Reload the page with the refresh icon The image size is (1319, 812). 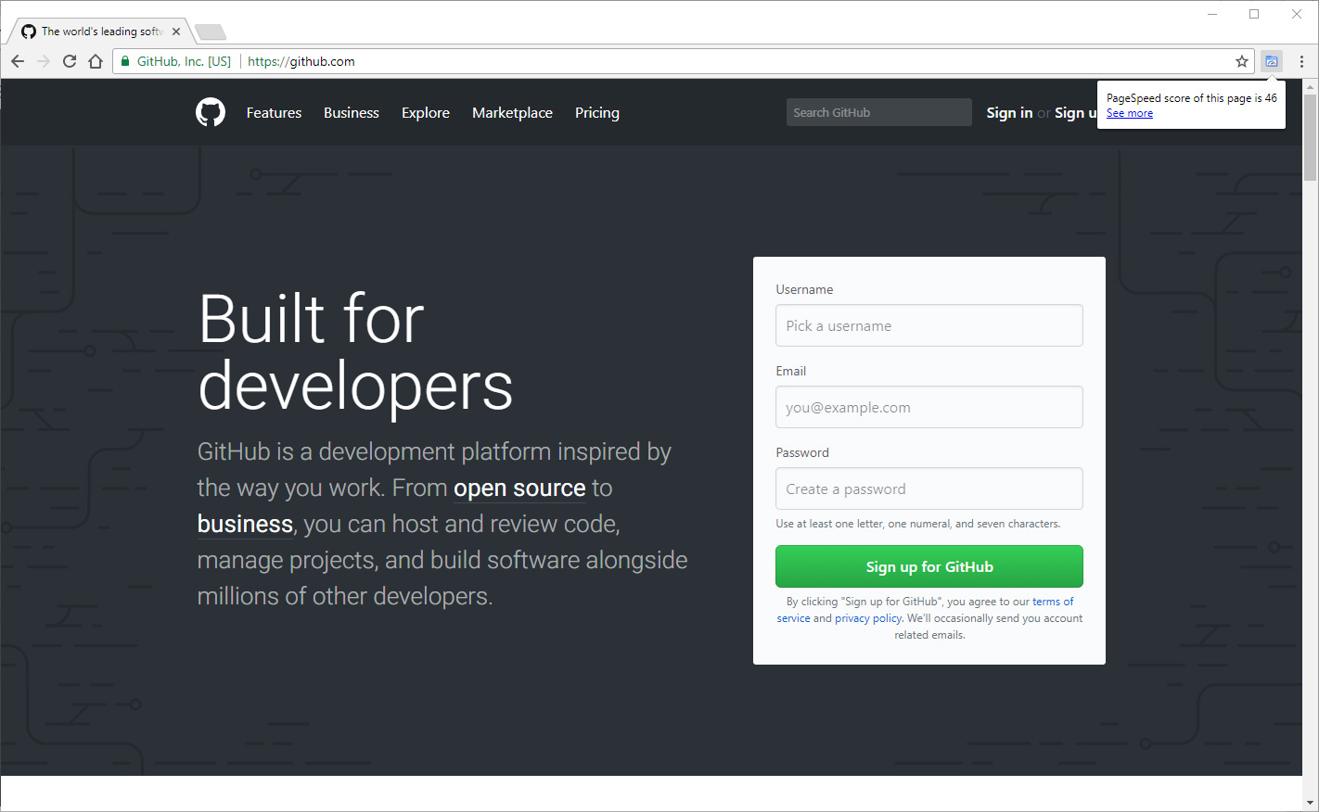click(70, 61)
